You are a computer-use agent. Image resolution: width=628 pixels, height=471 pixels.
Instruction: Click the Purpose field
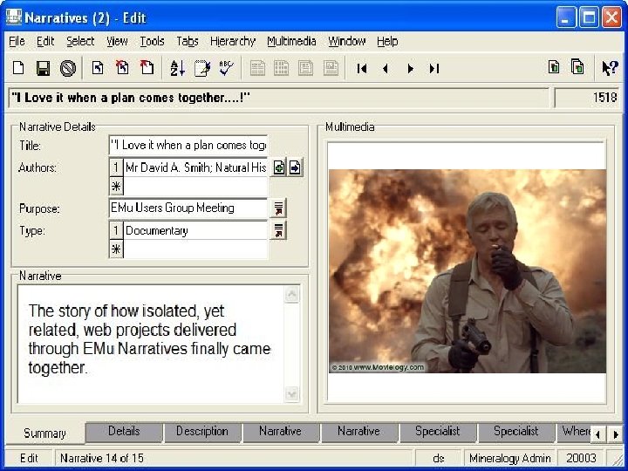click(188, 208)
